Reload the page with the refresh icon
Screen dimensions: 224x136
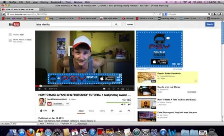point(160,14)
